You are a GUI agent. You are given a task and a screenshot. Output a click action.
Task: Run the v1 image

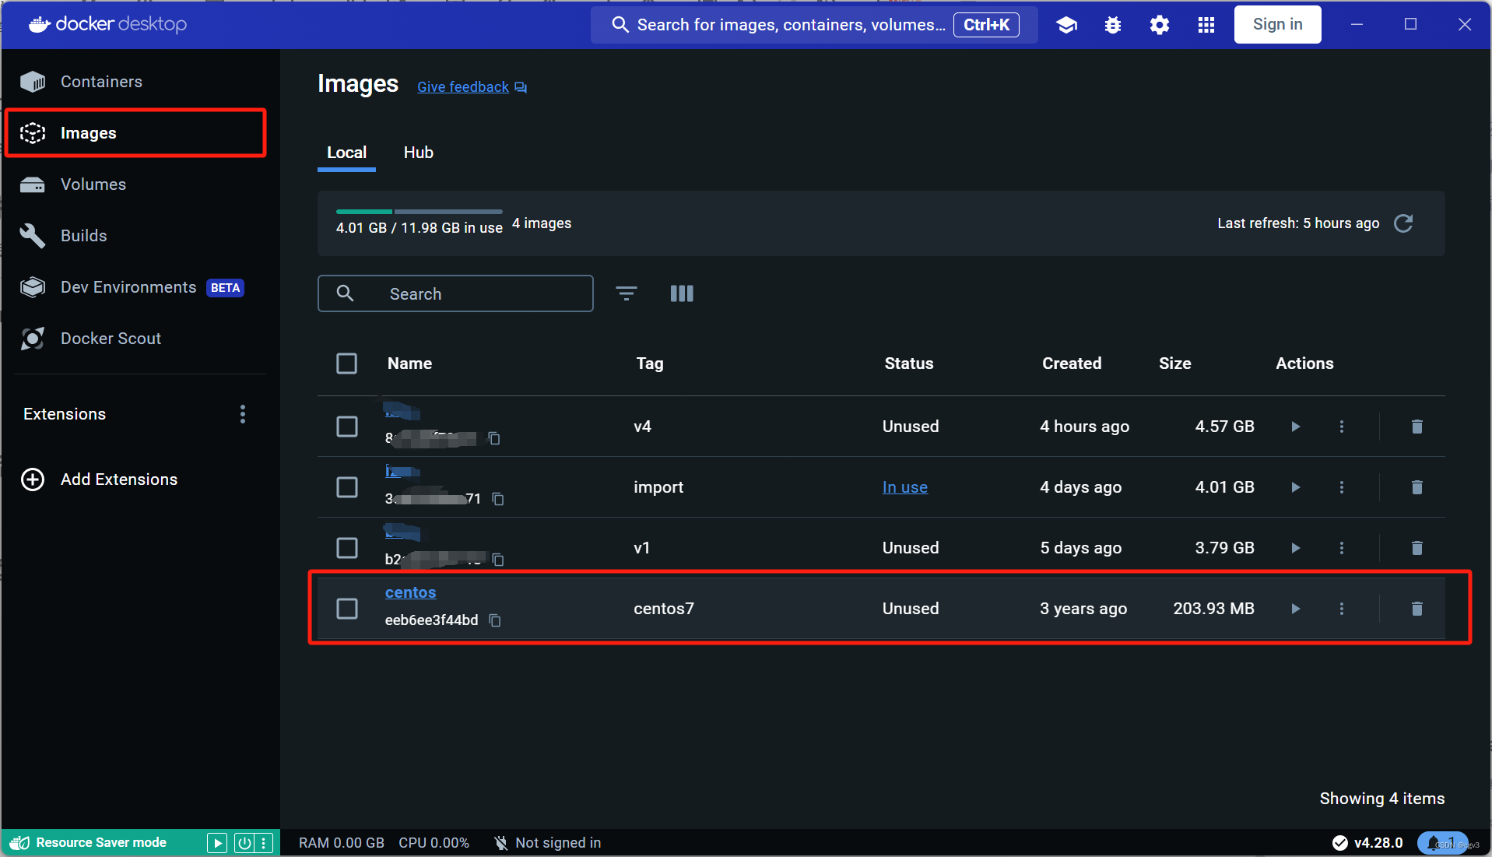1296,548
